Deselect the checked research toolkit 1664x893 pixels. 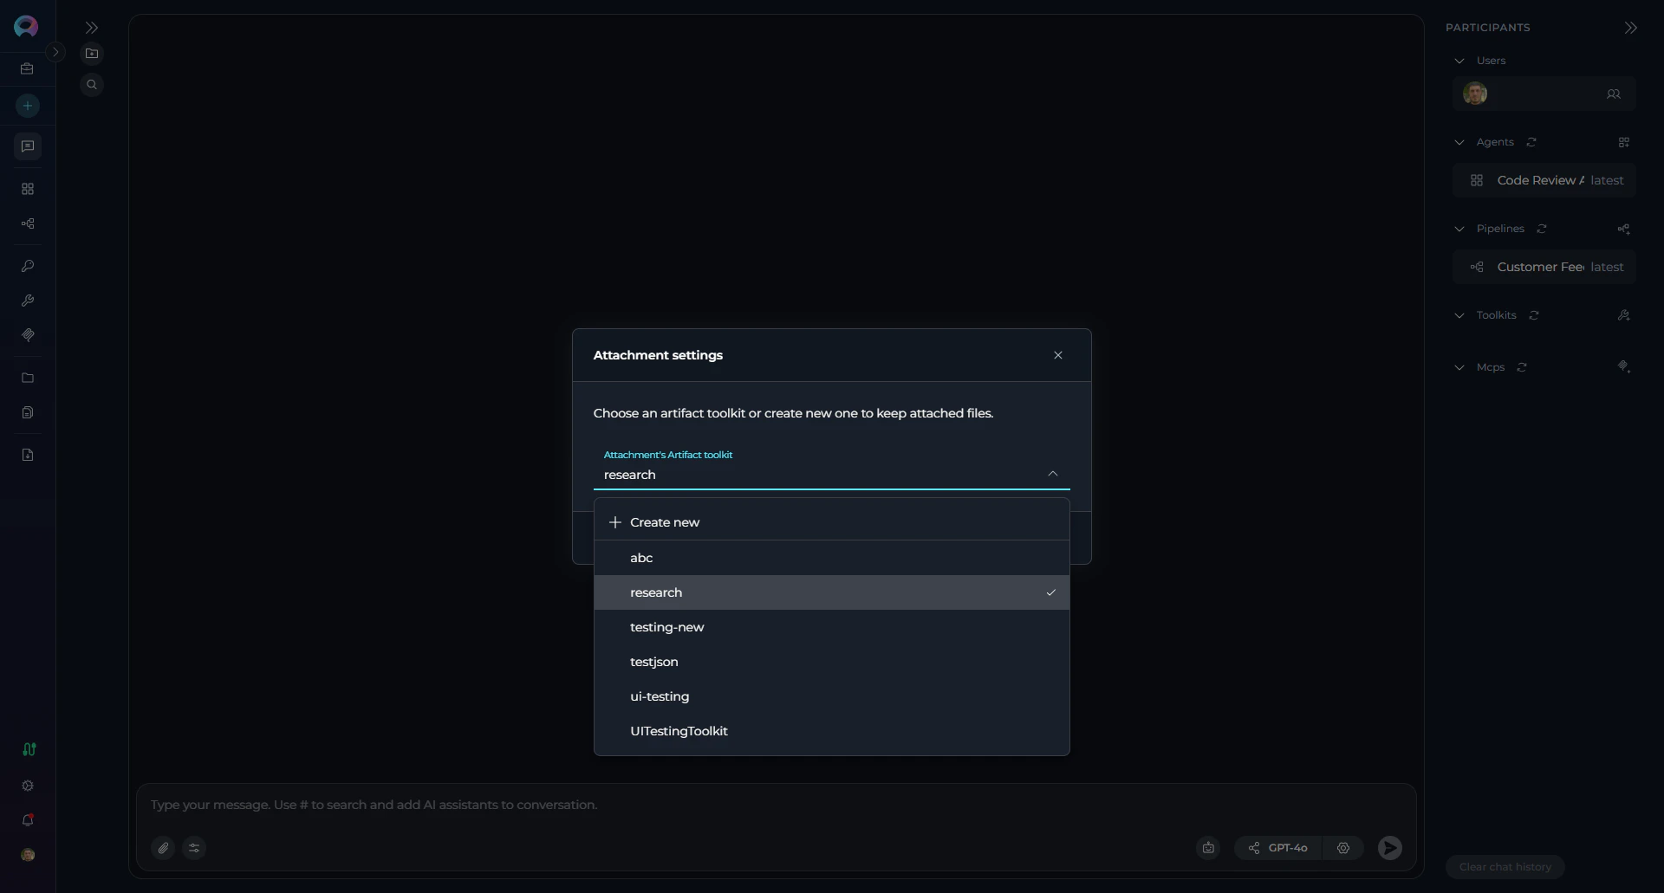click(831, 592)
